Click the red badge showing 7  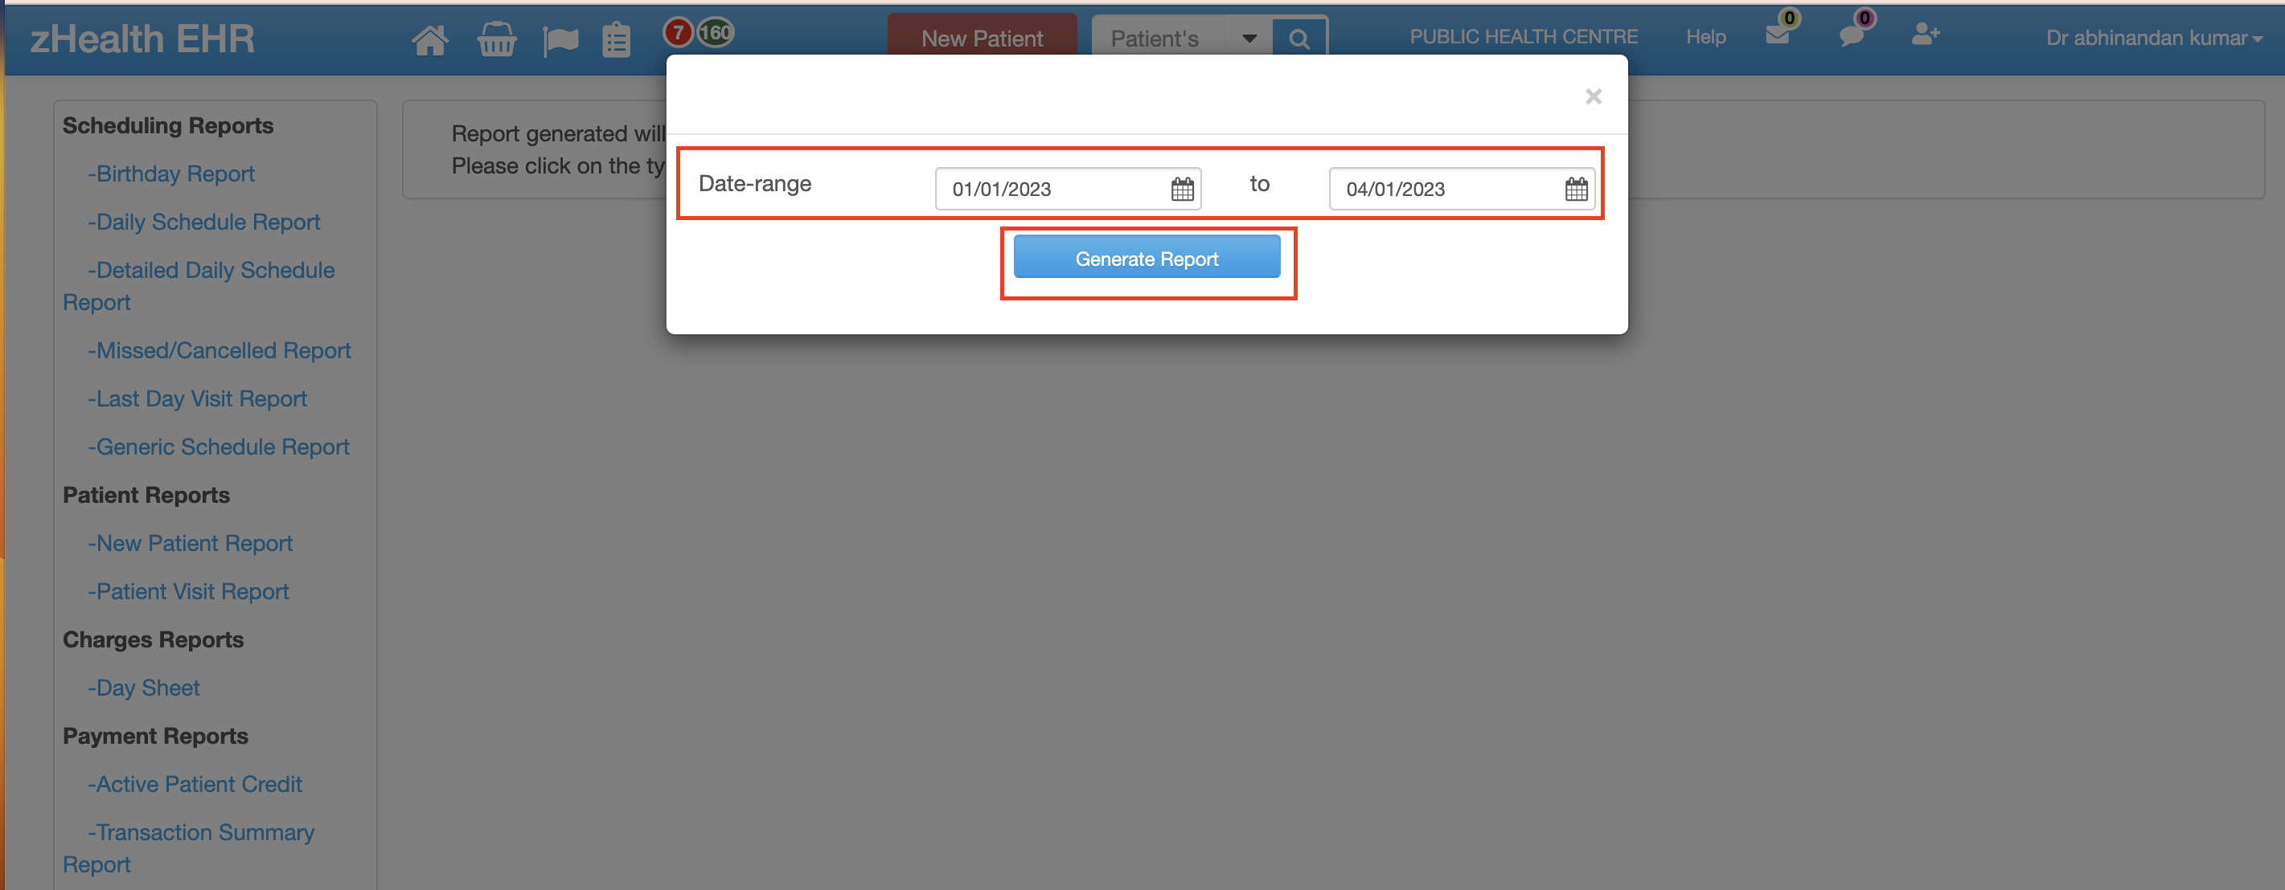pyautogui.click(x=678, y=33)
